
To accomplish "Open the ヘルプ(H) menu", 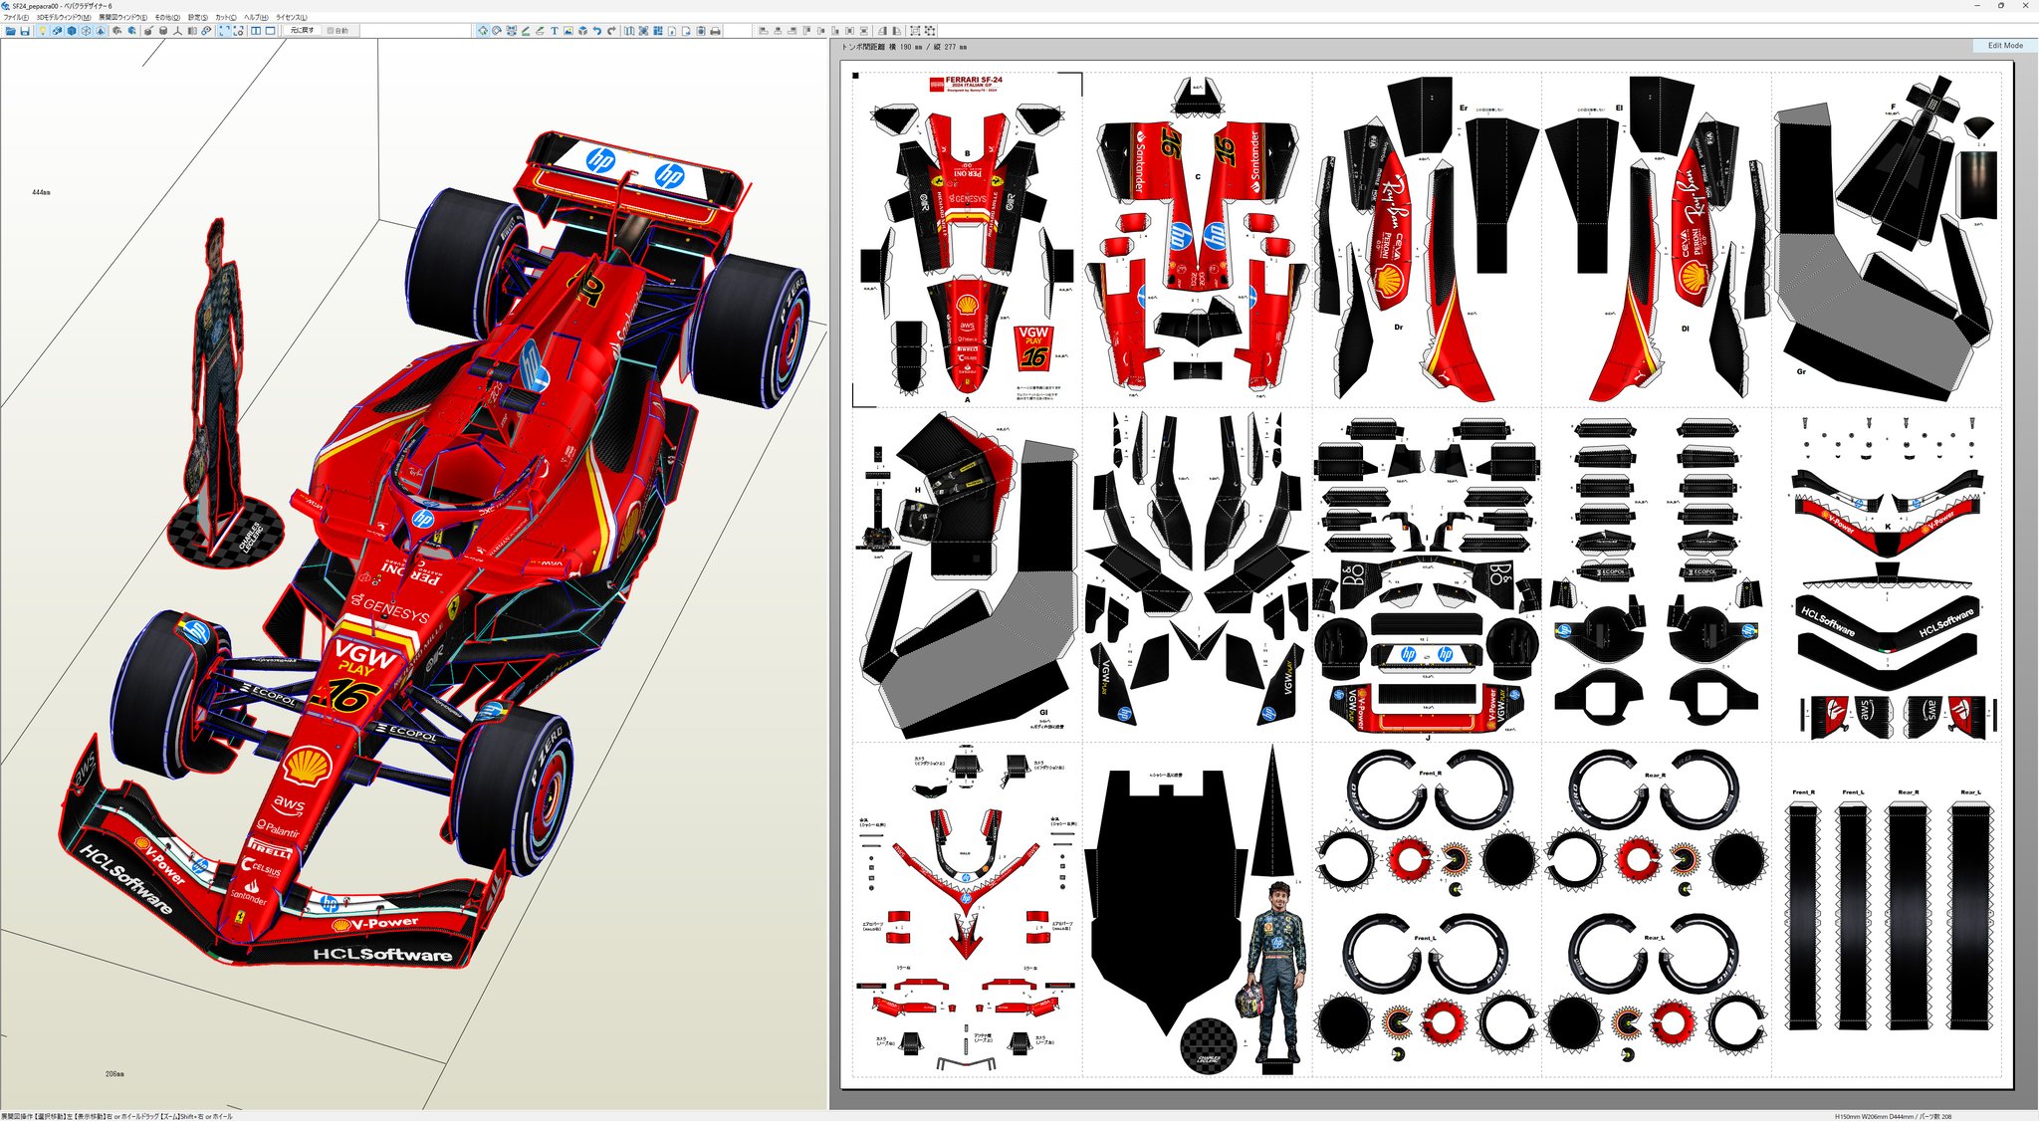I will (255, 17).
